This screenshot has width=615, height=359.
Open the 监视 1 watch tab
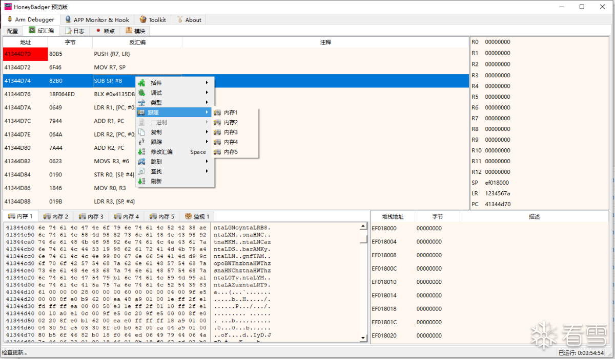click(197, 217)
